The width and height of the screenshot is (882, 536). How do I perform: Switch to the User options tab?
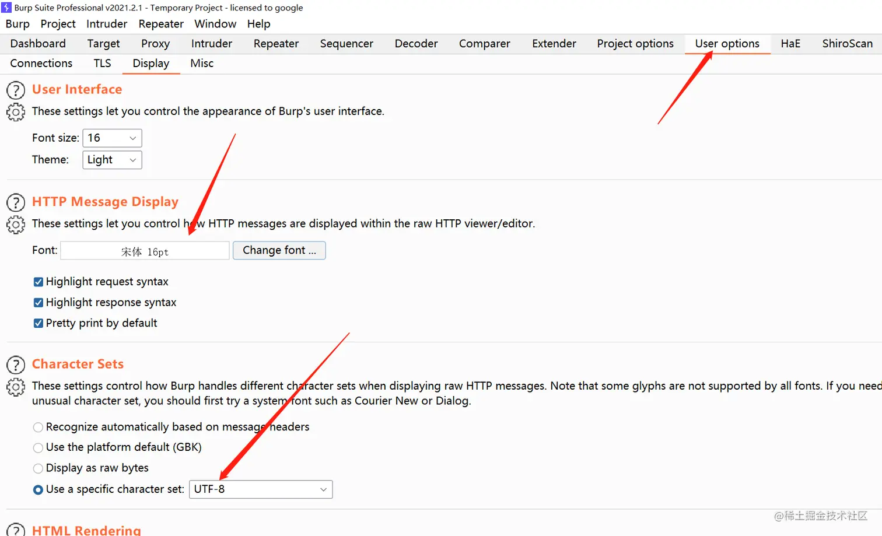coord(727,44)
